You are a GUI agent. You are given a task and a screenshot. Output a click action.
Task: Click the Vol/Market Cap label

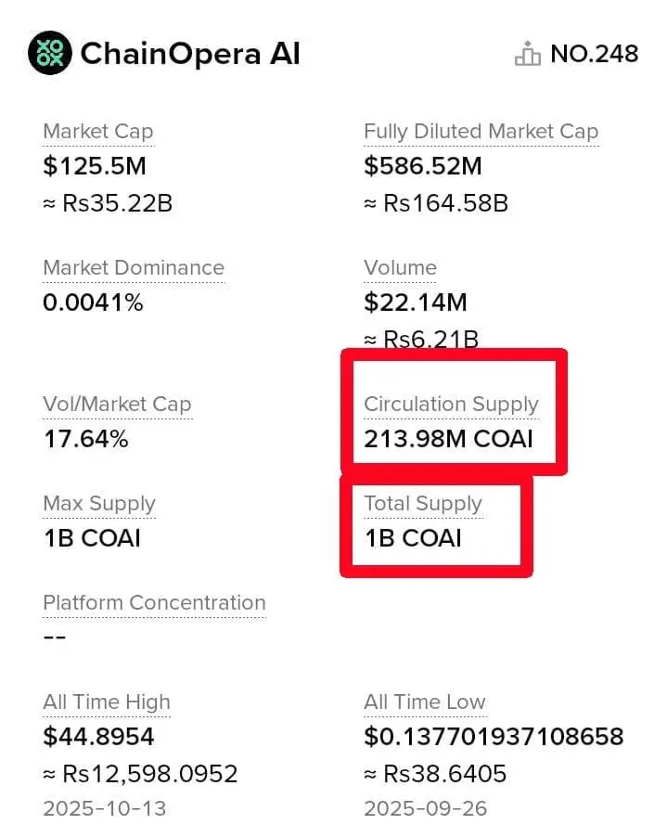point(117,405)
